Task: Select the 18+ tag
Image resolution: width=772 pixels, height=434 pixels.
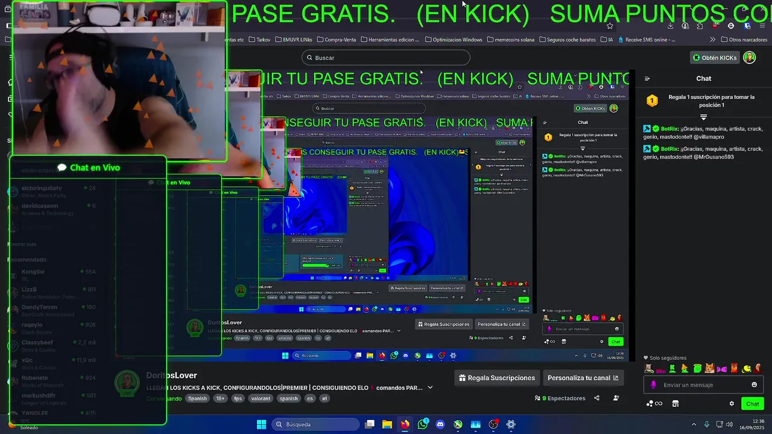Action: coord(220,398)
